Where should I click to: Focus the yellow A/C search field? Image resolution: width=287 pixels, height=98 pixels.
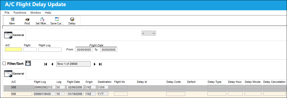click(x=13, y=49)
